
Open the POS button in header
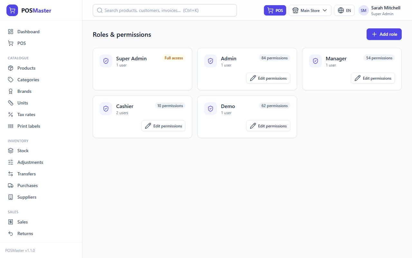pyautogui.click(x=275, y=10)
